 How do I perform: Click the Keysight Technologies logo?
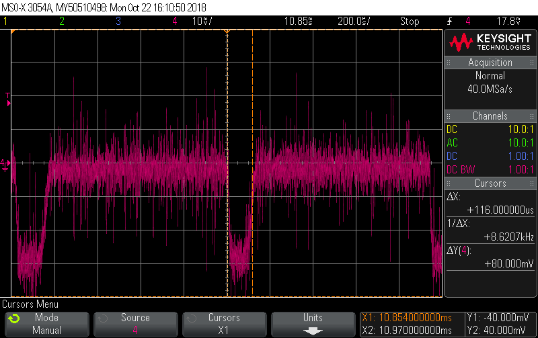click(490, 42)
